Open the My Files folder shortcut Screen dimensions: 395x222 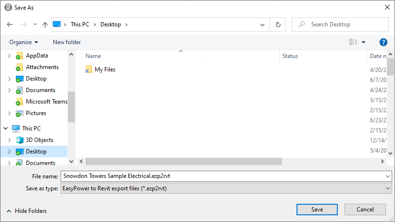(x=104, y=70)
